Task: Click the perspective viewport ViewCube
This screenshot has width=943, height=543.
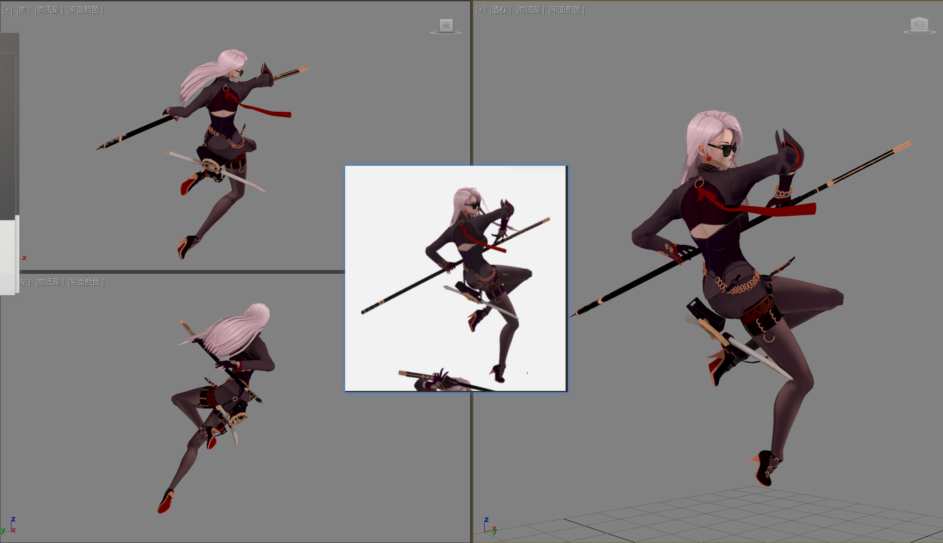Action: coord(919,24)
